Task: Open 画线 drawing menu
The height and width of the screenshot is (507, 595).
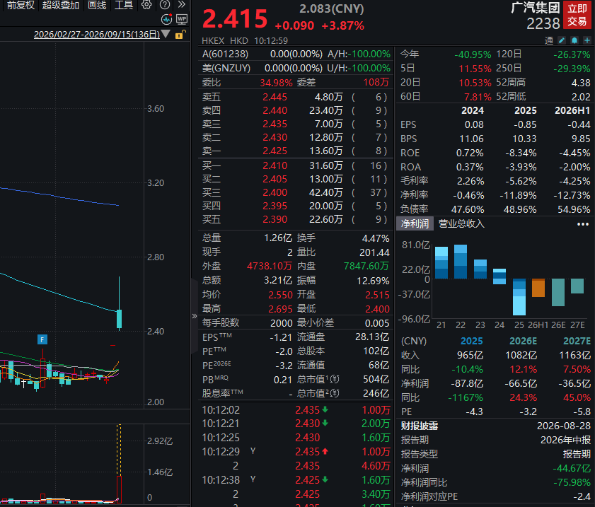Action: [97, 5]
